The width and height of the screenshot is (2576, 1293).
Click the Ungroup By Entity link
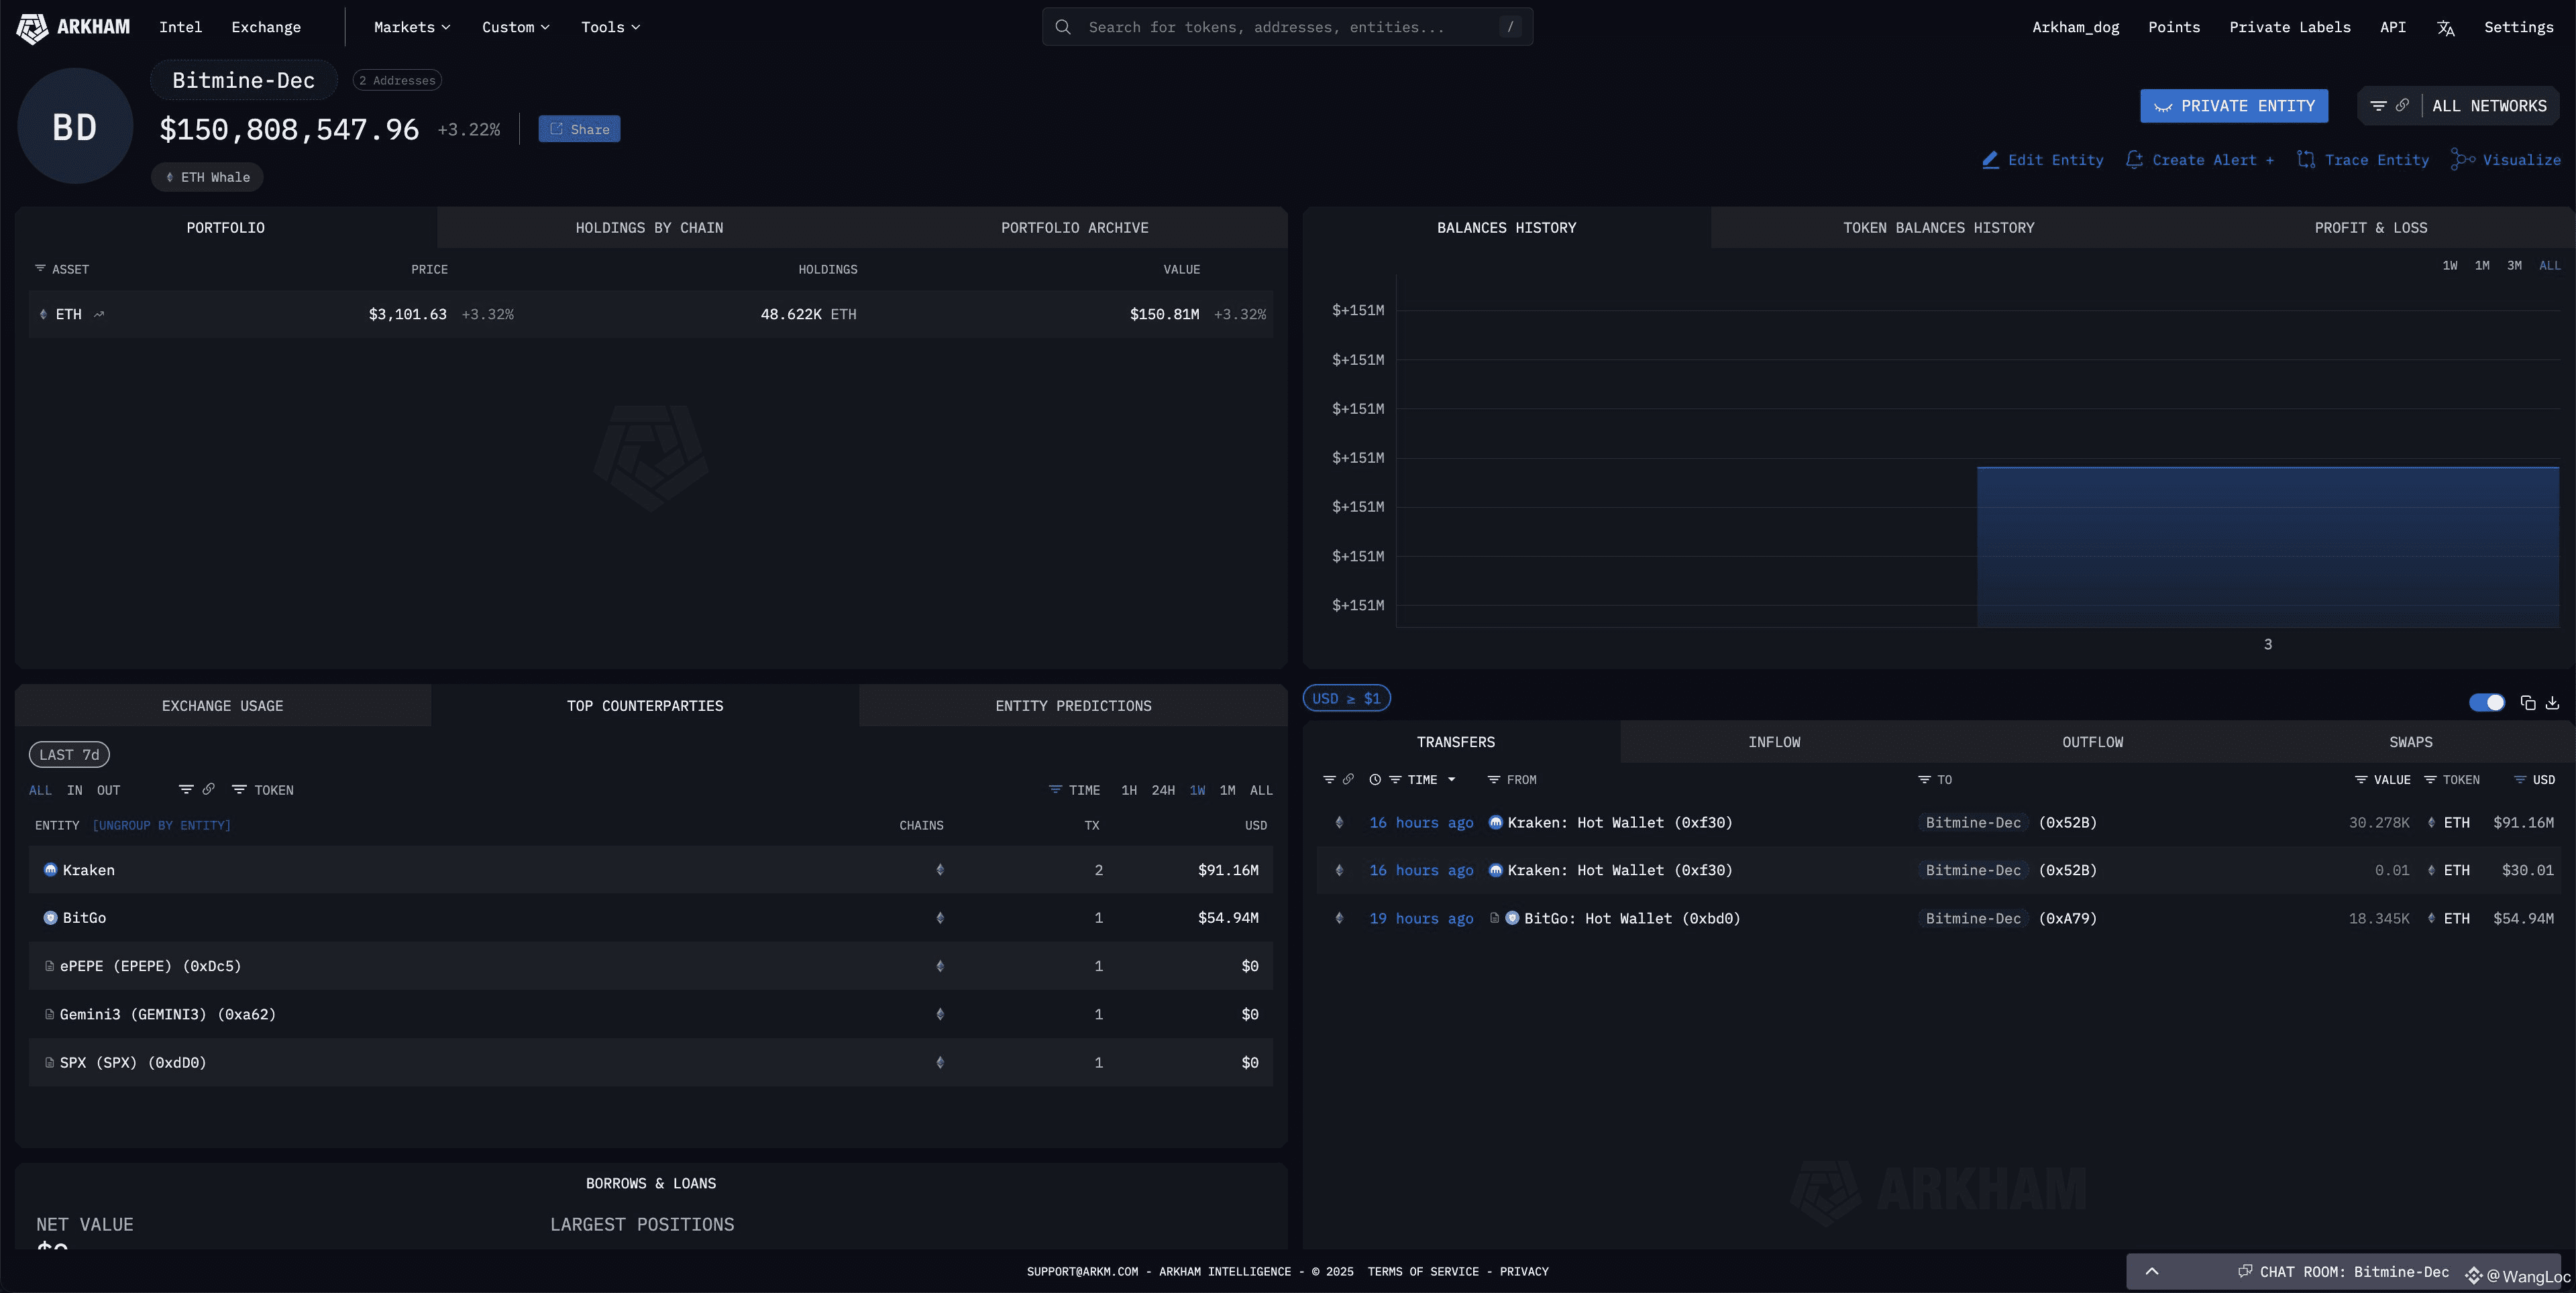tap(161, 825)
